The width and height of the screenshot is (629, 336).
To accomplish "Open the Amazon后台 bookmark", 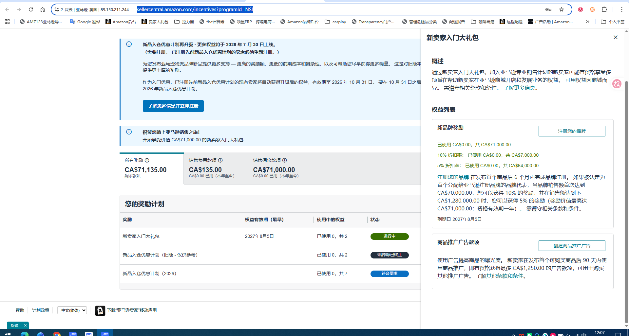I will (121, 22).
